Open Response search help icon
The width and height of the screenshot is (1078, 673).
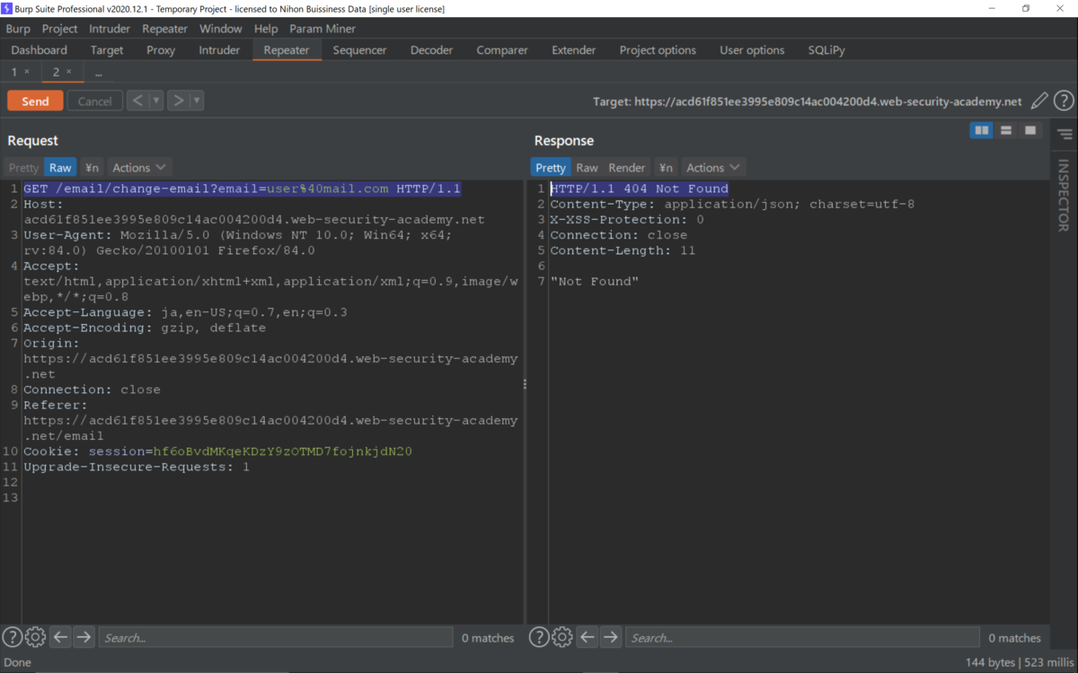coord(539,637)
